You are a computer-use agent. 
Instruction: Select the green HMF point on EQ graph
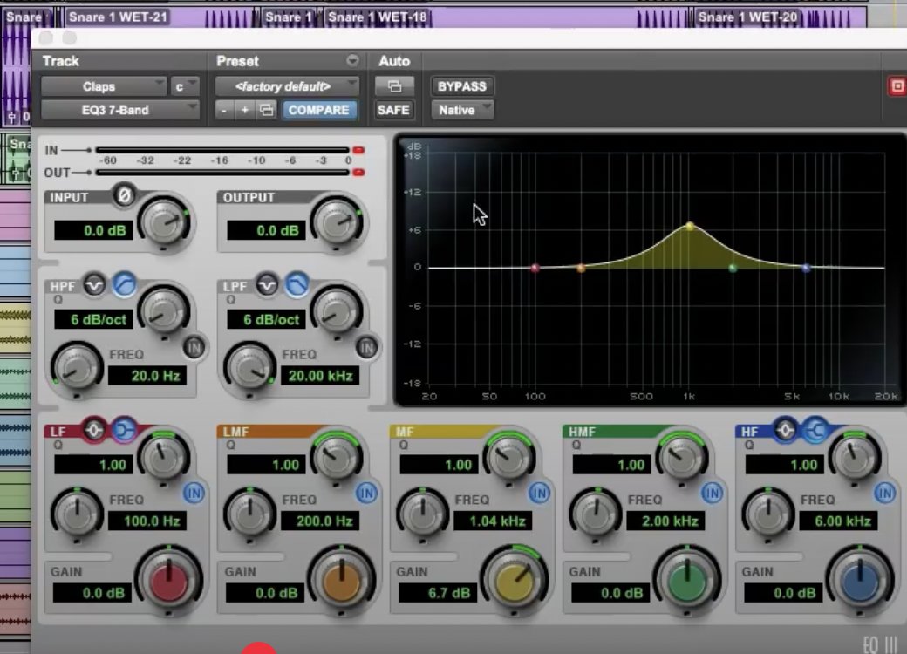coord(733,268)
